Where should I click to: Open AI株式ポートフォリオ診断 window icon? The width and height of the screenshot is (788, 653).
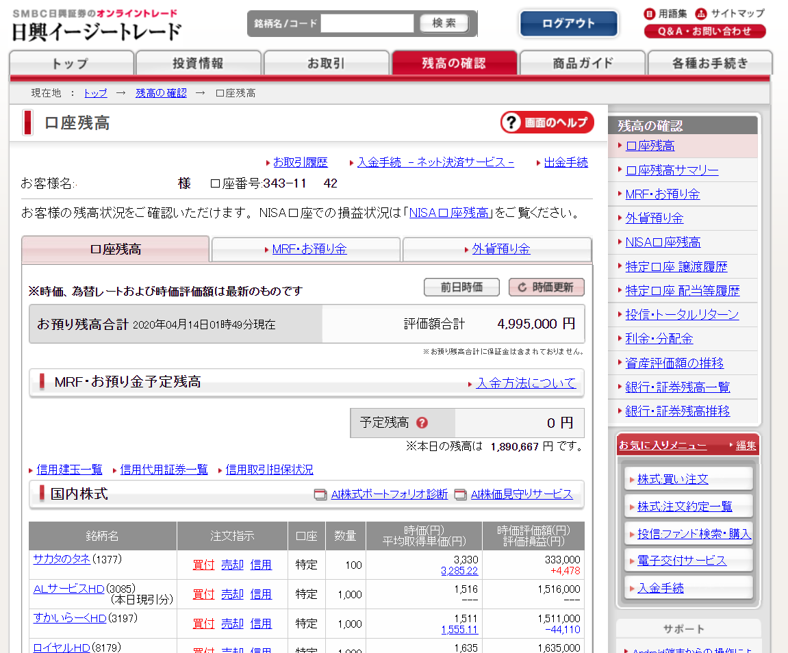(320, 494)
